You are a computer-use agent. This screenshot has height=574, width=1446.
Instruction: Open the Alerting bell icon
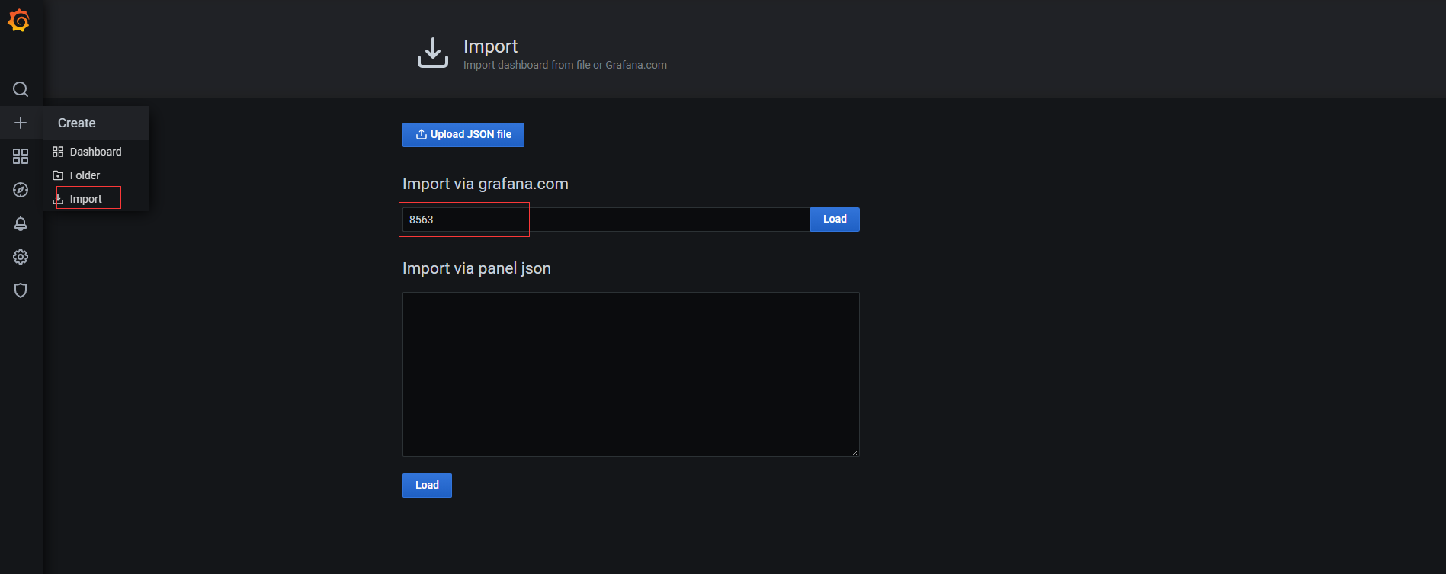[21, 223]
